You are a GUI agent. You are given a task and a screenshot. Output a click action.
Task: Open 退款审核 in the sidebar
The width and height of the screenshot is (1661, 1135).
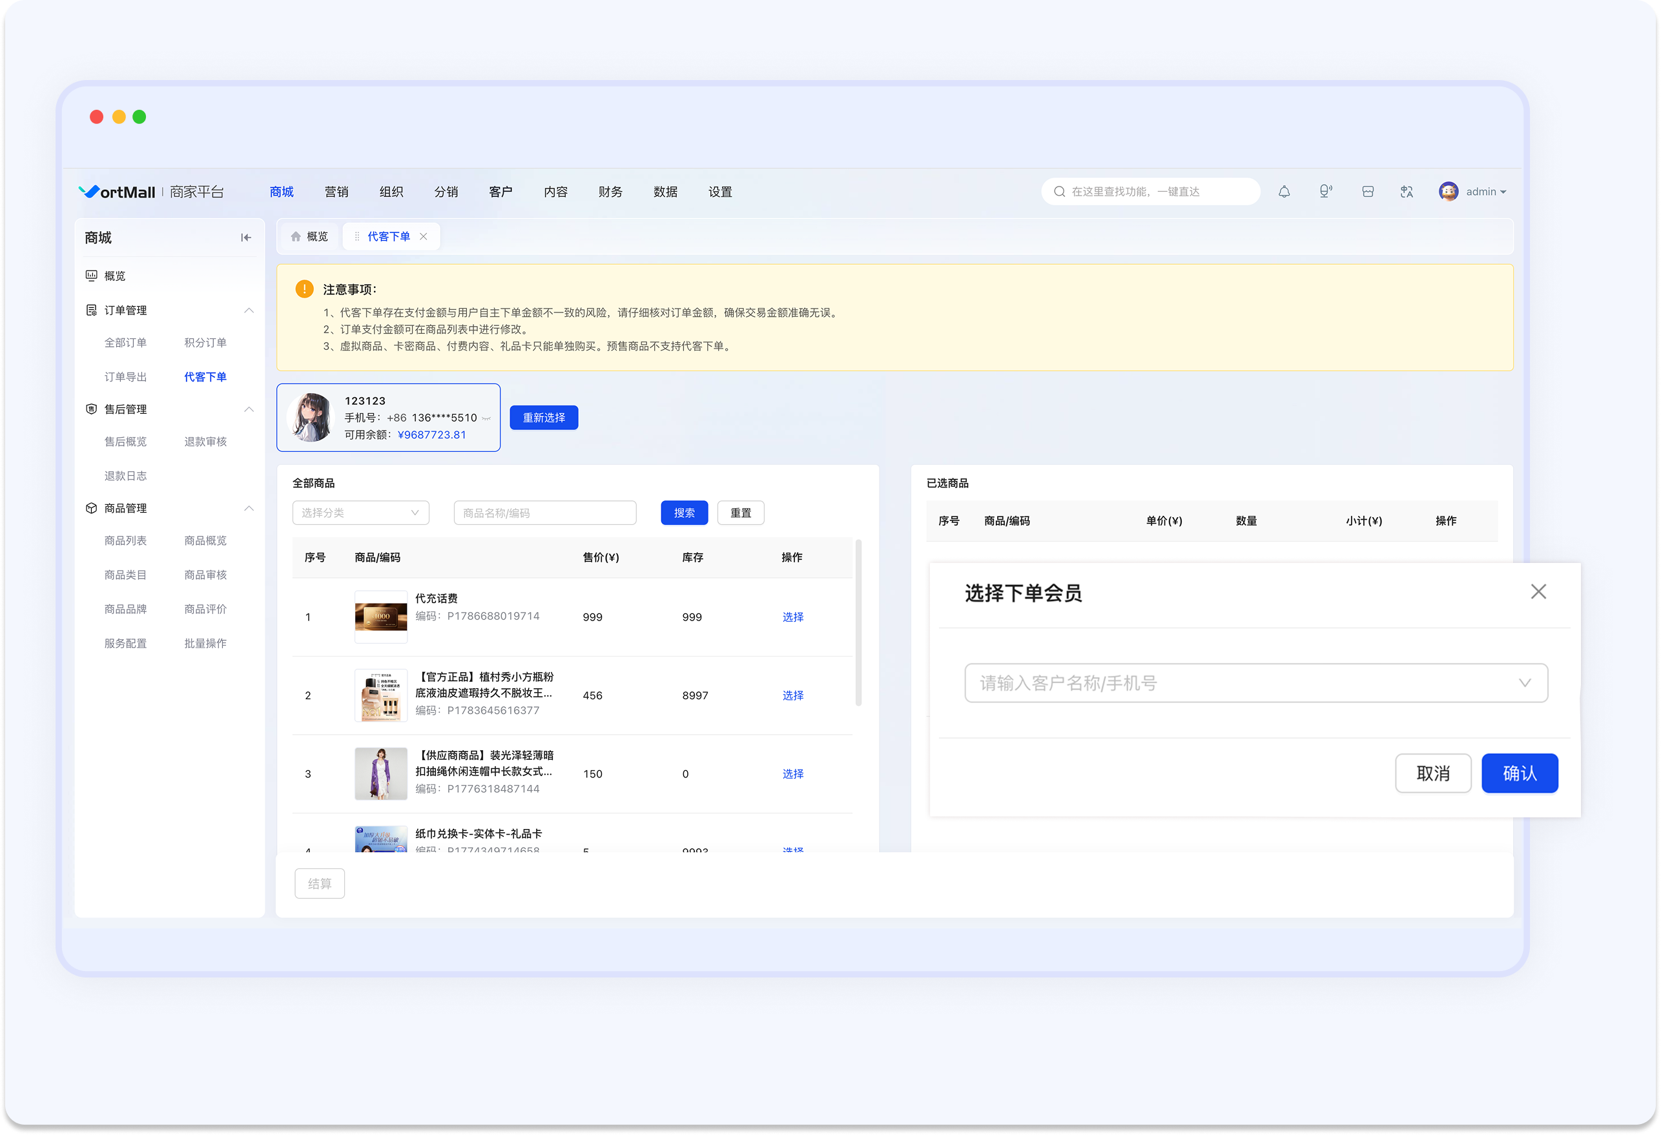pyautogui.click(x=205, y=442)
